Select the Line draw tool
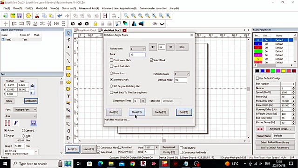 click(x=68, y=54)
